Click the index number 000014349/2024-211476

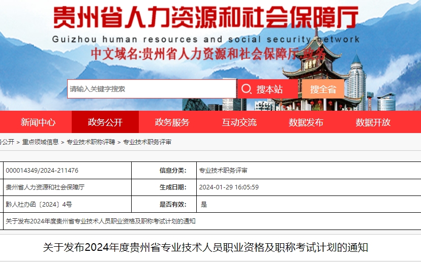coord(42,171)
